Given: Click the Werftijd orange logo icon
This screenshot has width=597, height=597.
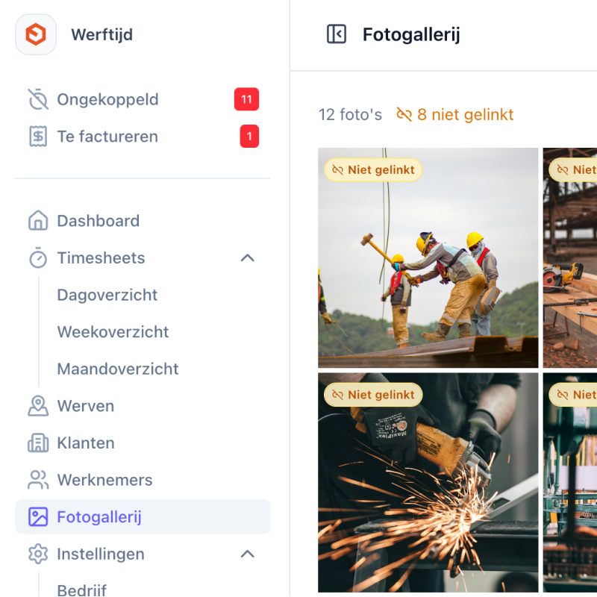Looking at the screenshot, I should pos(36,34).
